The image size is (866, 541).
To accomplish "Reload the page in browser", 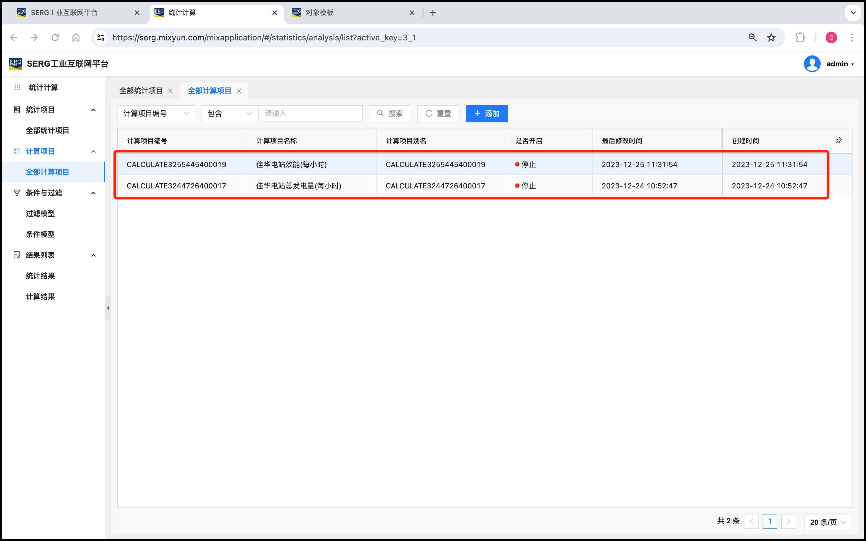I will point(55,38).
